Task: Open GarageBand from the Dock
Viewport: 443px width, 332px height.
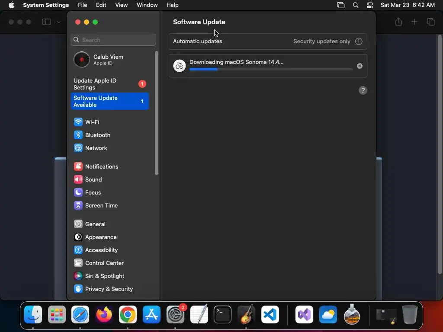Action: click(246, 315)
